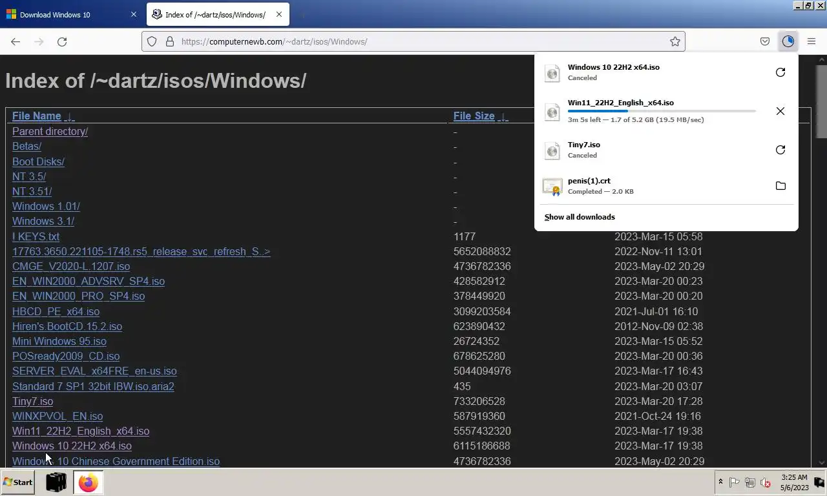Click Show all downloads
This screenshot has height=496, width=827.
[x=580, y=217]
